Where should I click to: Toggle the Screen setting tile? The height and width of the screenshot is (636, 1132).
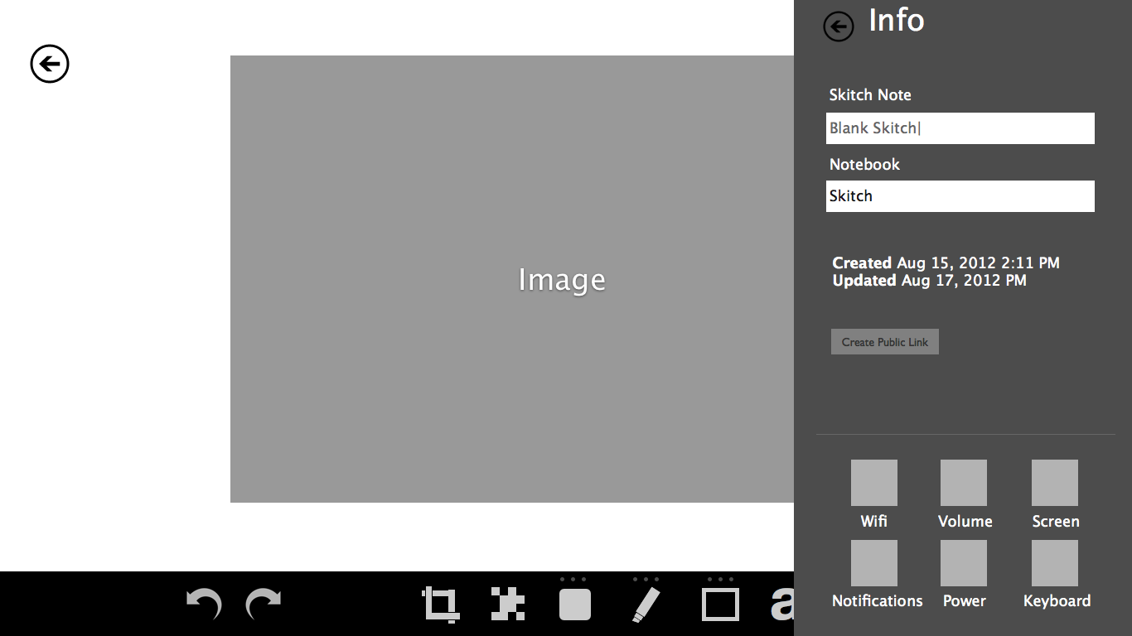coord(1055,483)
